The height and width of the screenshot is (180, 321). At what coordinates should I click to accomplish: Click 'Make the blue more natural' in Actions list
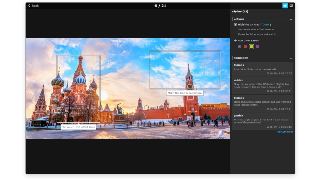pyautogui.click(x=255, y=34)
